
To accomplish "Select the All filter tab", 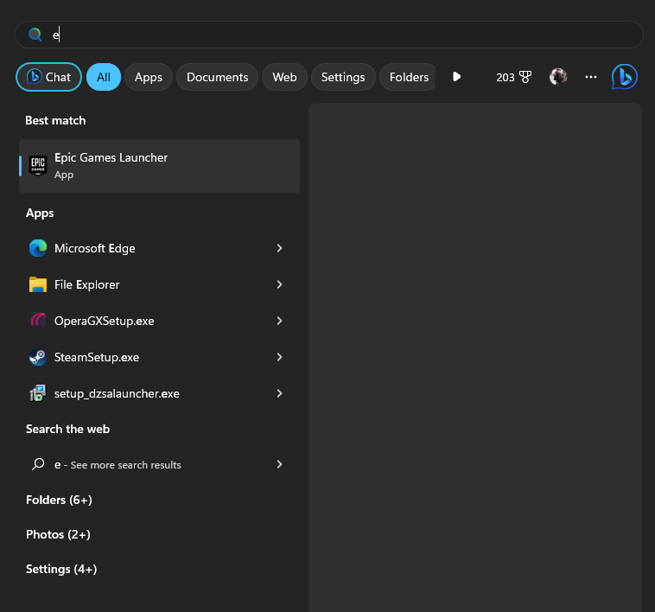I will [104, 77].
